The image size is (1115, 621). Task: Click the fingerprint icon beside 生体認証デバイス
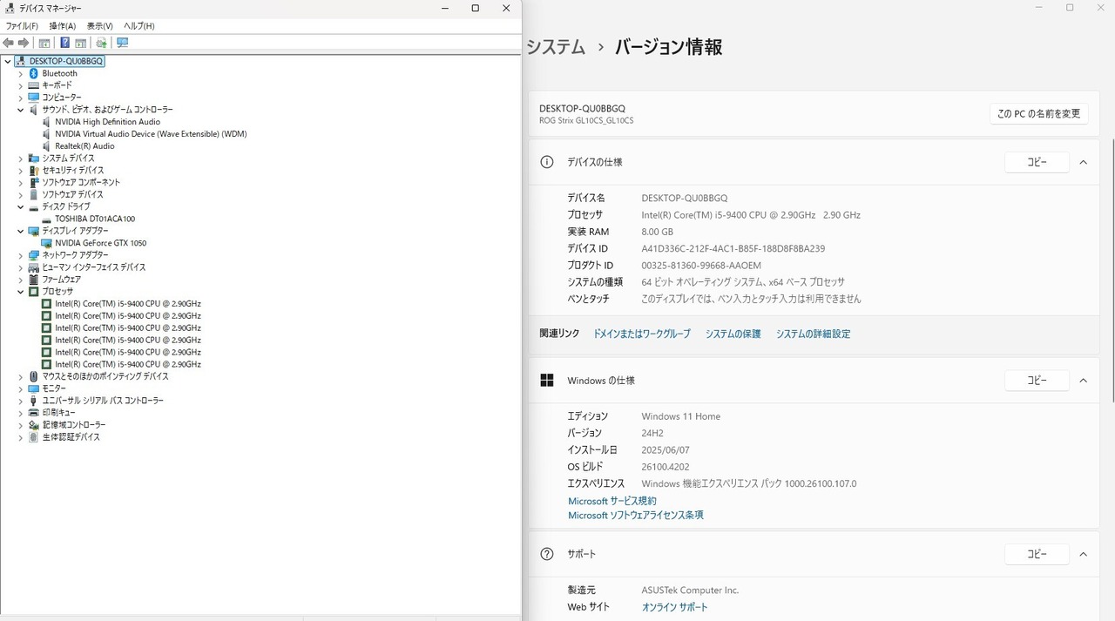tap(34, 437)
